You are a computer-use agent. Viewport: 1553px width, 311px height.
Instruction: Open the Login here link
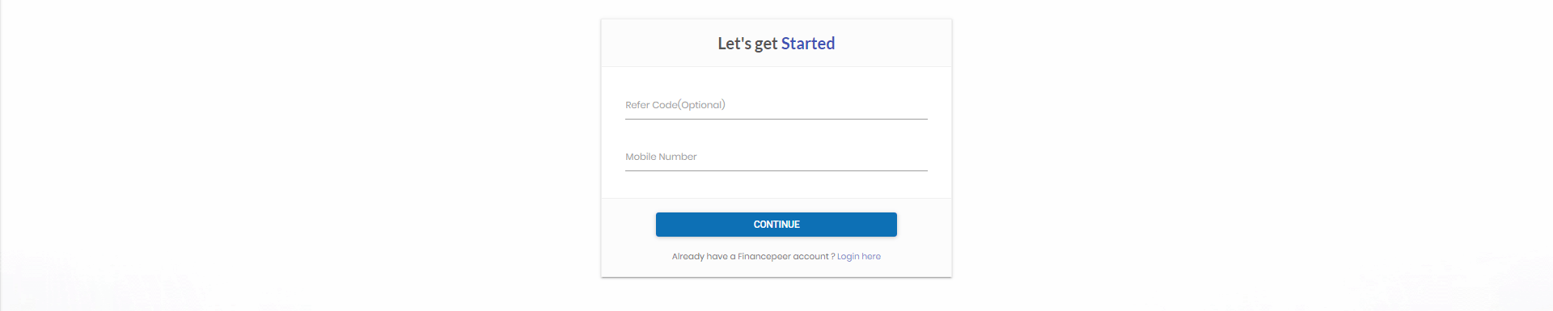click(859, 256)
